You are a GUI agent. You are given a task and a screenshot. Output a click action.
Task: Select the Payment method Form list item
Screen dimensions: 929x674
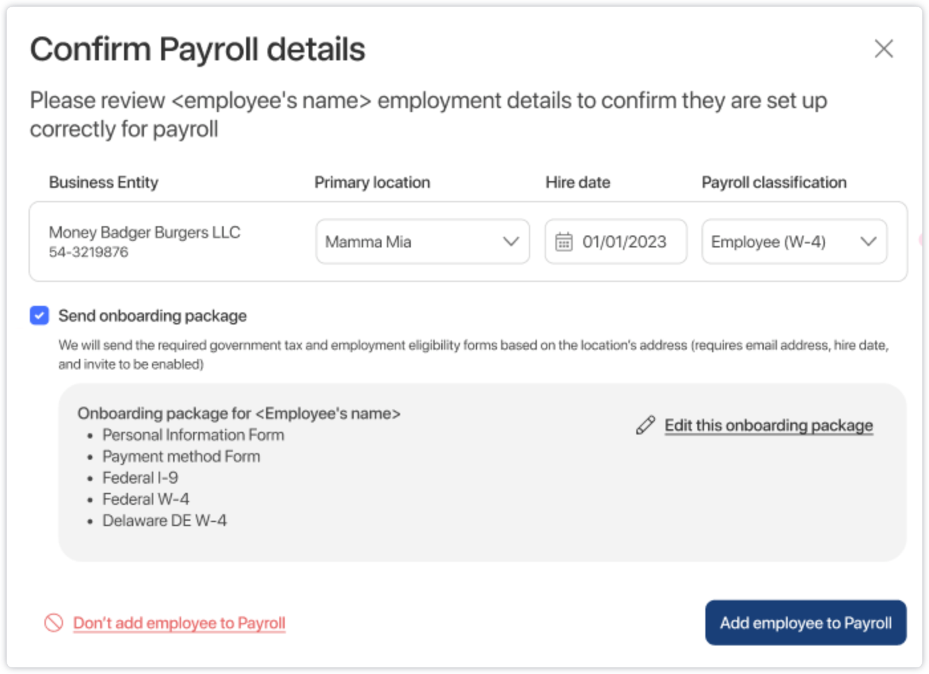coord(181,456)
